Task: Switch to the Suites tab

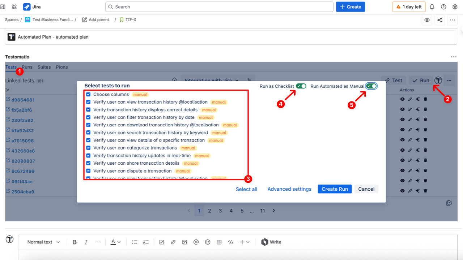Action: pyautogui.click(x=44, y=67)
